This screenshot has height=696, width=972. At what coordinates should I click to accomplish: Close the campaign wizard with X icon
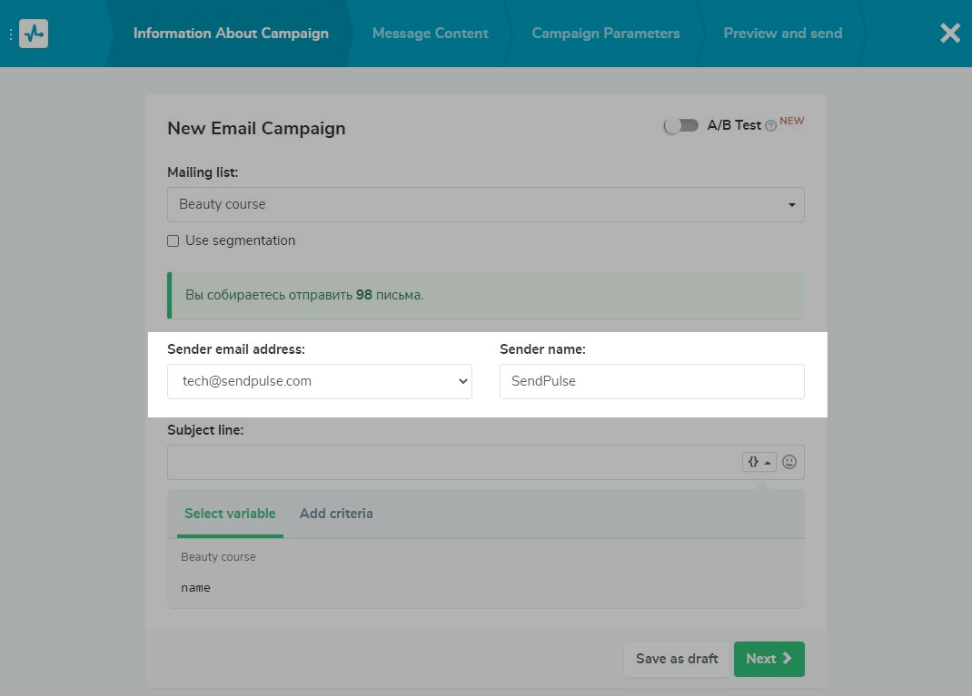pos(949,34)
